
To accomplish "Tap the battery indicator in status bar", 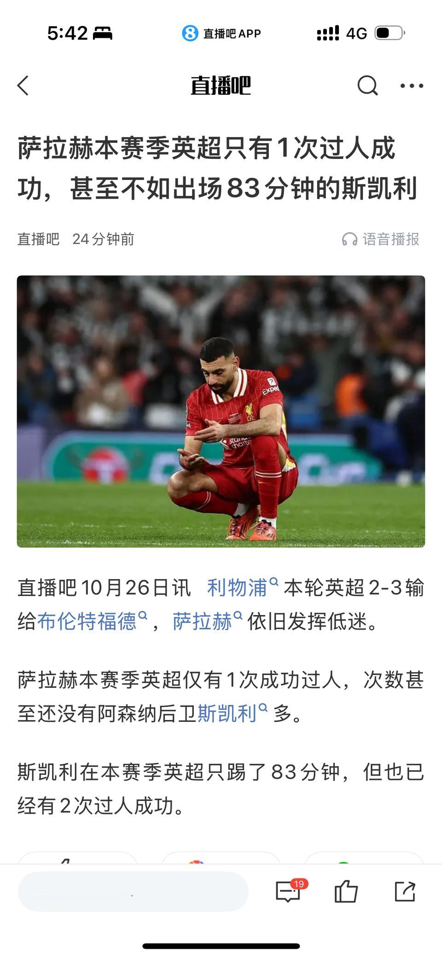I will point(390,33).
